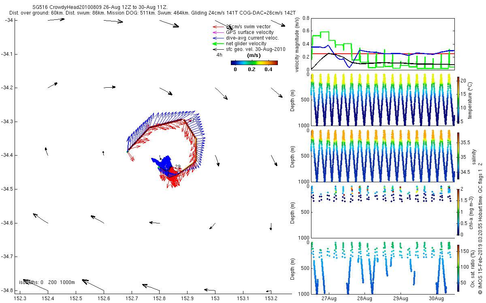
Task: Click the '27Aug' date tick label
Action: coord(328,298)
